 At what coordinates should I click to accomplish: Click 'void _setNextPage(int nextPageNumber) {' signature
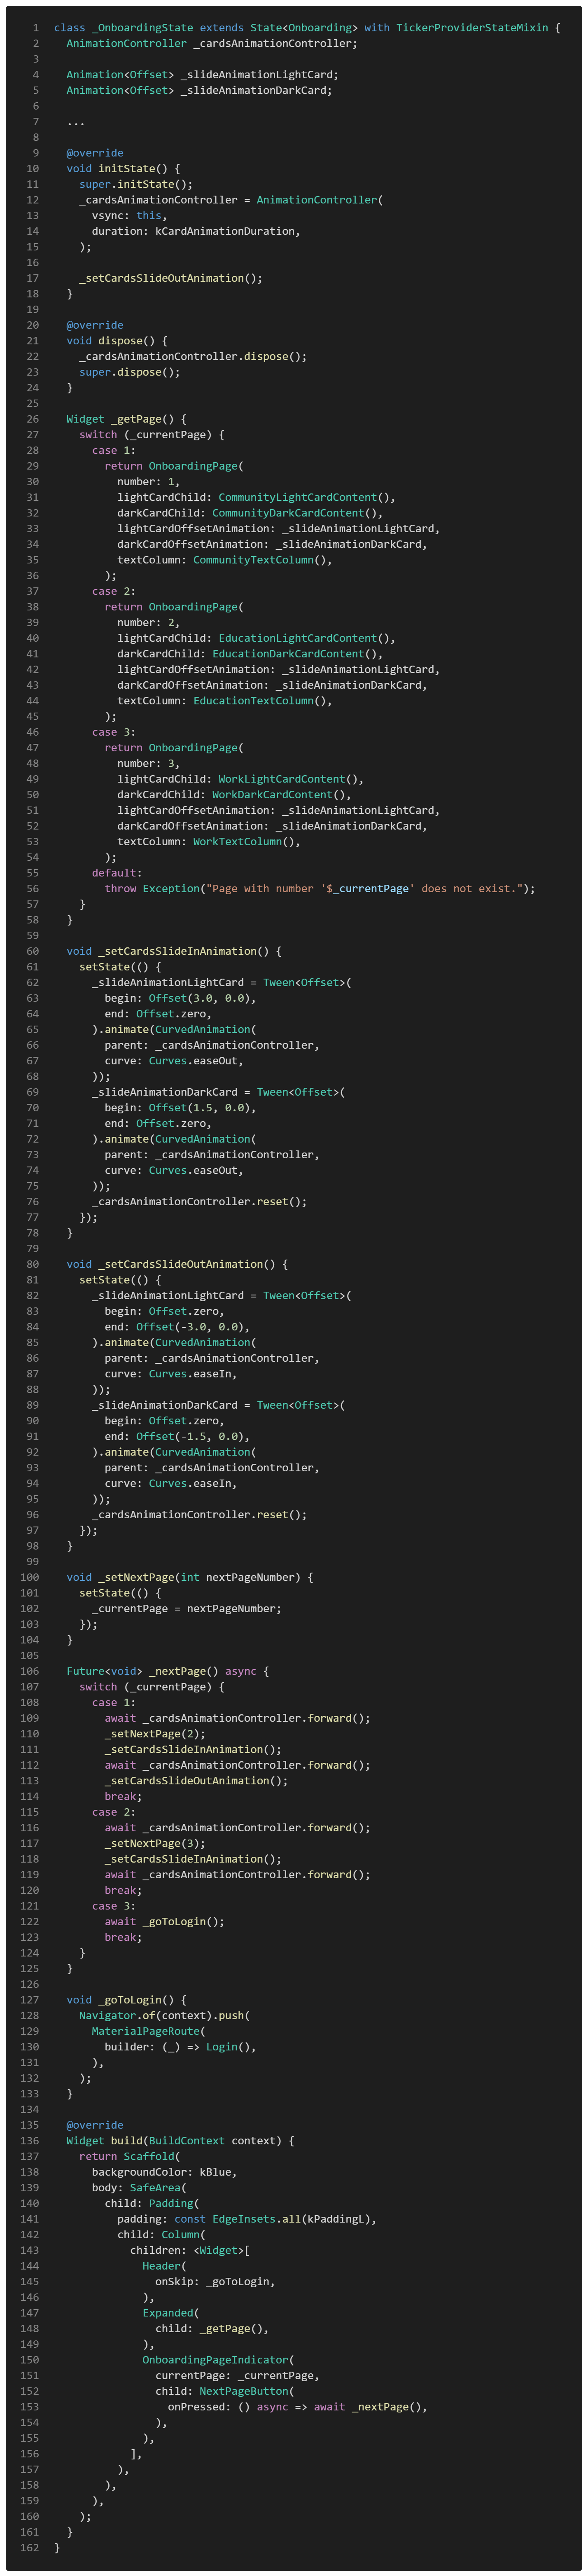coord(190,1577)
